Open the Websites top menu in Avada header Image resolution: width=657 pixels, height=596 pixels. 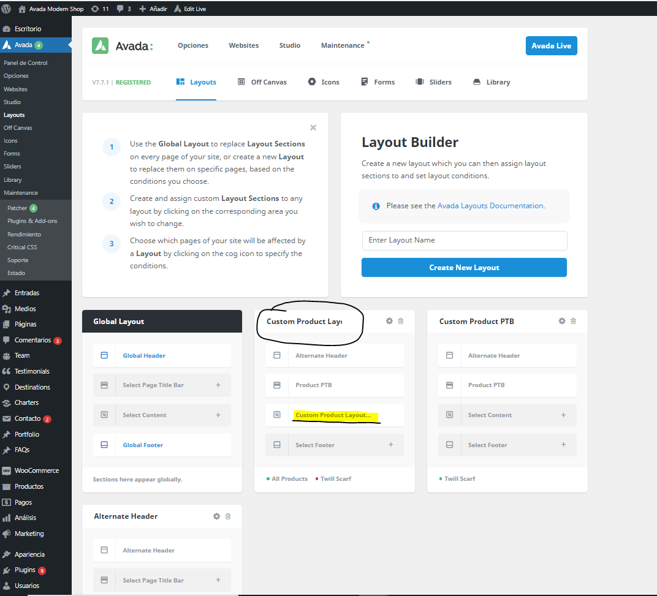[243, 45]
